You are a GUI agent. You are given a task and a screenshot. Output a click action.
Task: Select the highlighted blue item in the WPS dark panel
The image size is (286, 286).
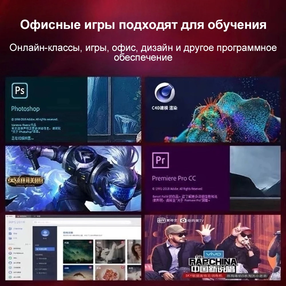tap(45, 249)
